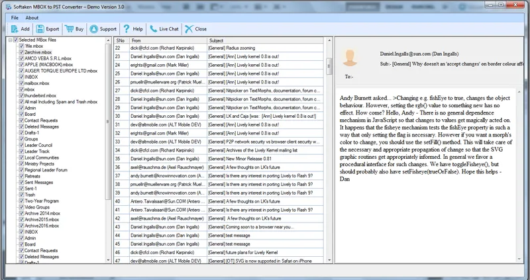Toggle the Selected MBox Files root checkbox
This screenshot has width=530, height=280.
15,40
